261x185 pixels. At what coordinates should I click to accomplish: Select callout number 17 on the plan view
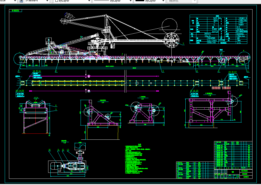click(191, 91)
